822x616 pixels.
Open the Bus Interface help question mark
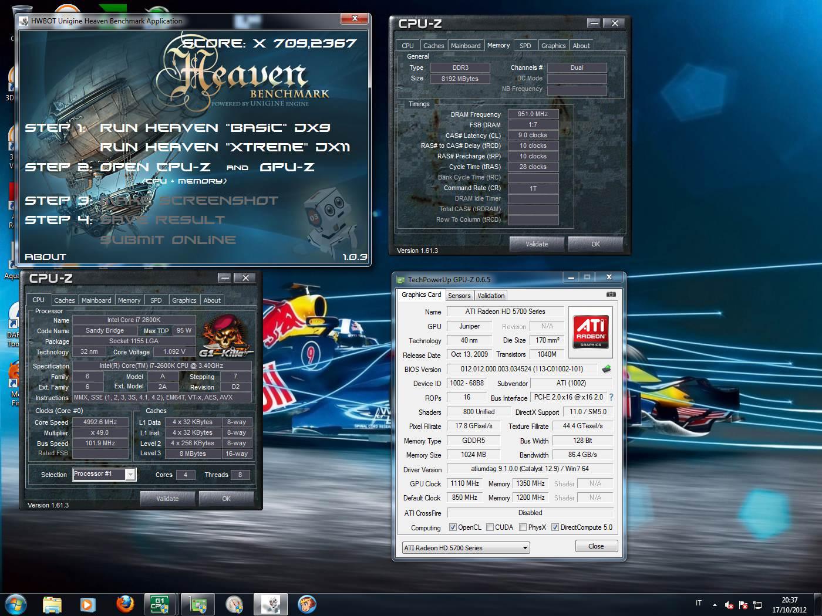point(611,397)
